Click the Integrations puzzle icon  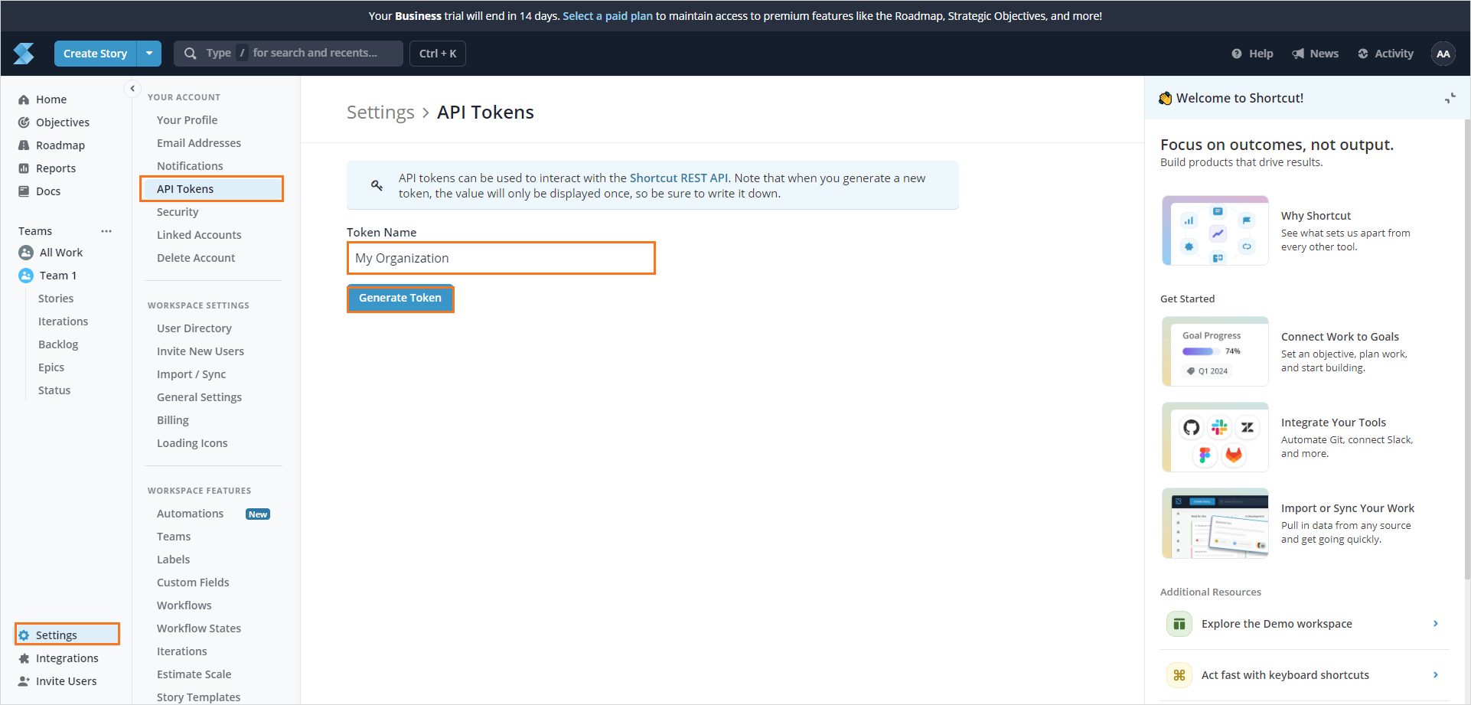(x=24, y=658)
